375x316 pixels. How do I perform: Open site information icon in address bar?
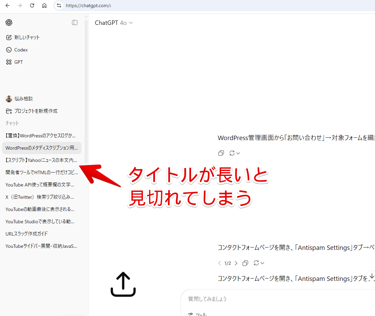click(59, 5)
